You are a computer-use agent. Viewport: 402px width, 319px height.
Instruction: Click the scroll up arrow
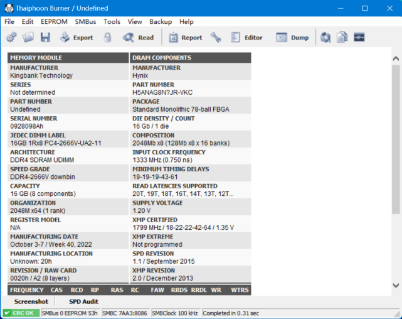(x=396, y=58)
